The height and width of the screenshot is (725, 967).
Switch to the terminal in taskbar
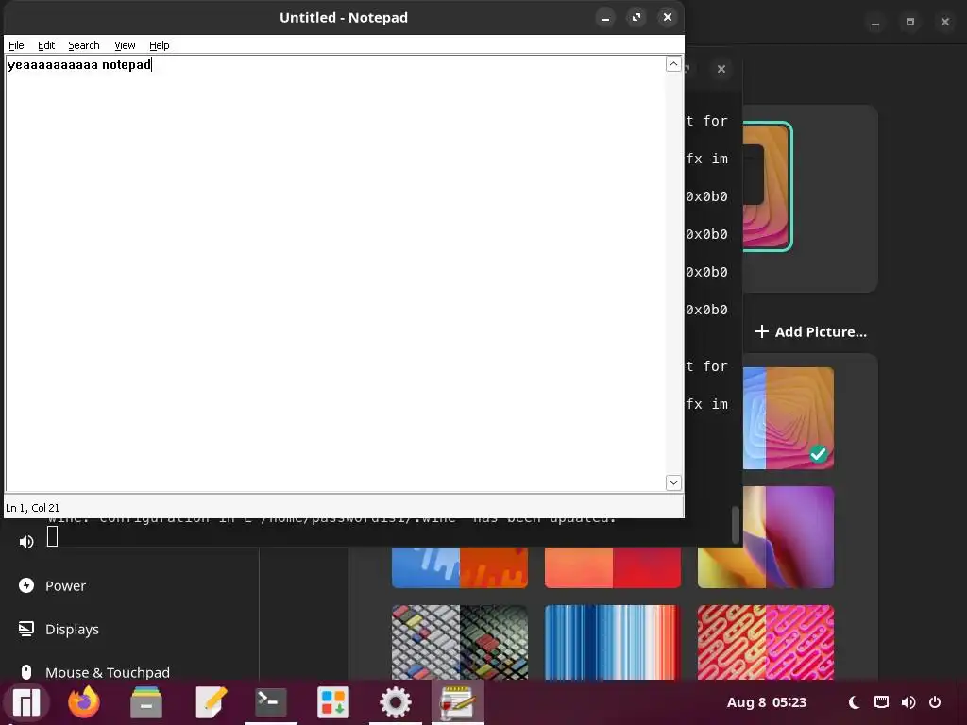[271, 702]
